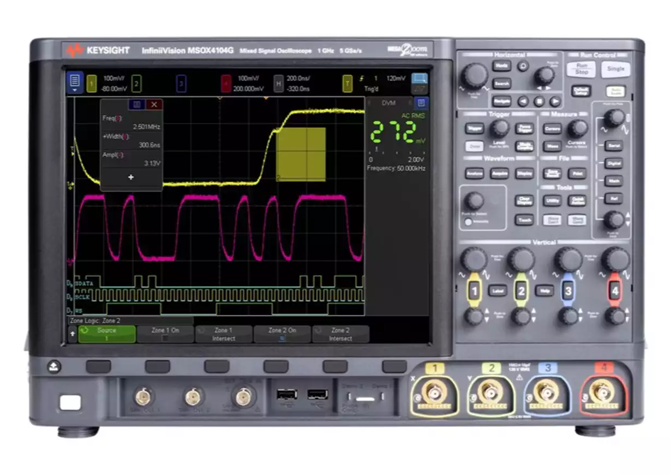The width and height of the screenshot is (671, 475).
Task: Select the channel 4 red badge on screen
Action: [226, 83]
